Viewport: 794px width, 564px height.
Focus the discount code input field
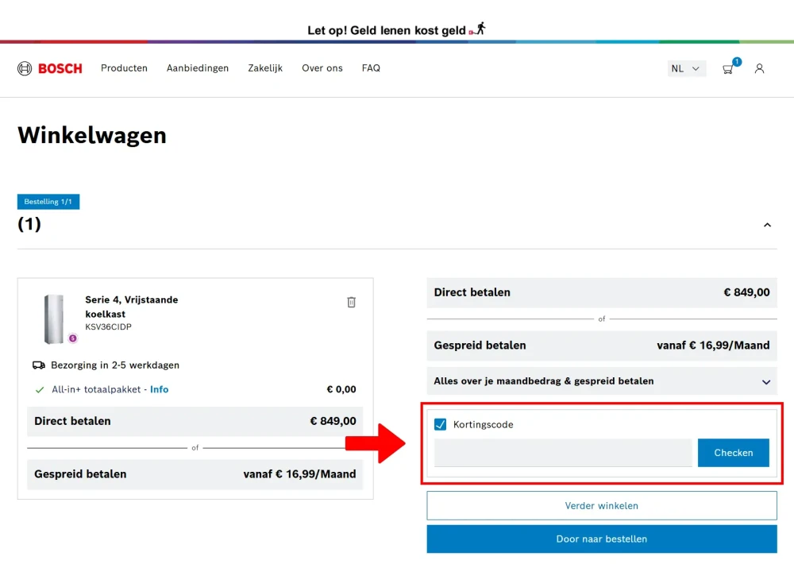tap(563, 453)
